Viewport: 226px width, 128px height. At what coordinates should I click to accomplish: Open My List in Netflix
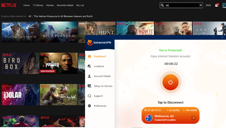pos(80,5)
